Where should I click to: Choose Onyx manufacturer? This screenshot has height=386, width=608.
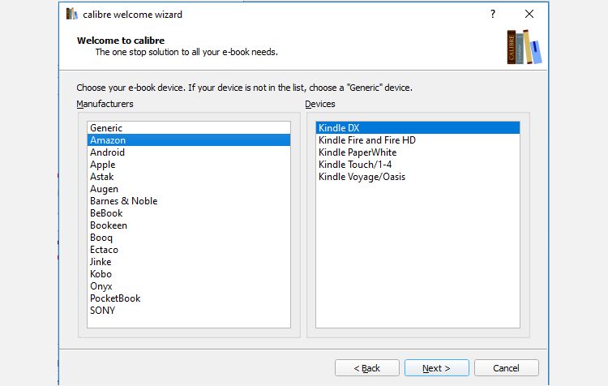pos(189,286)
